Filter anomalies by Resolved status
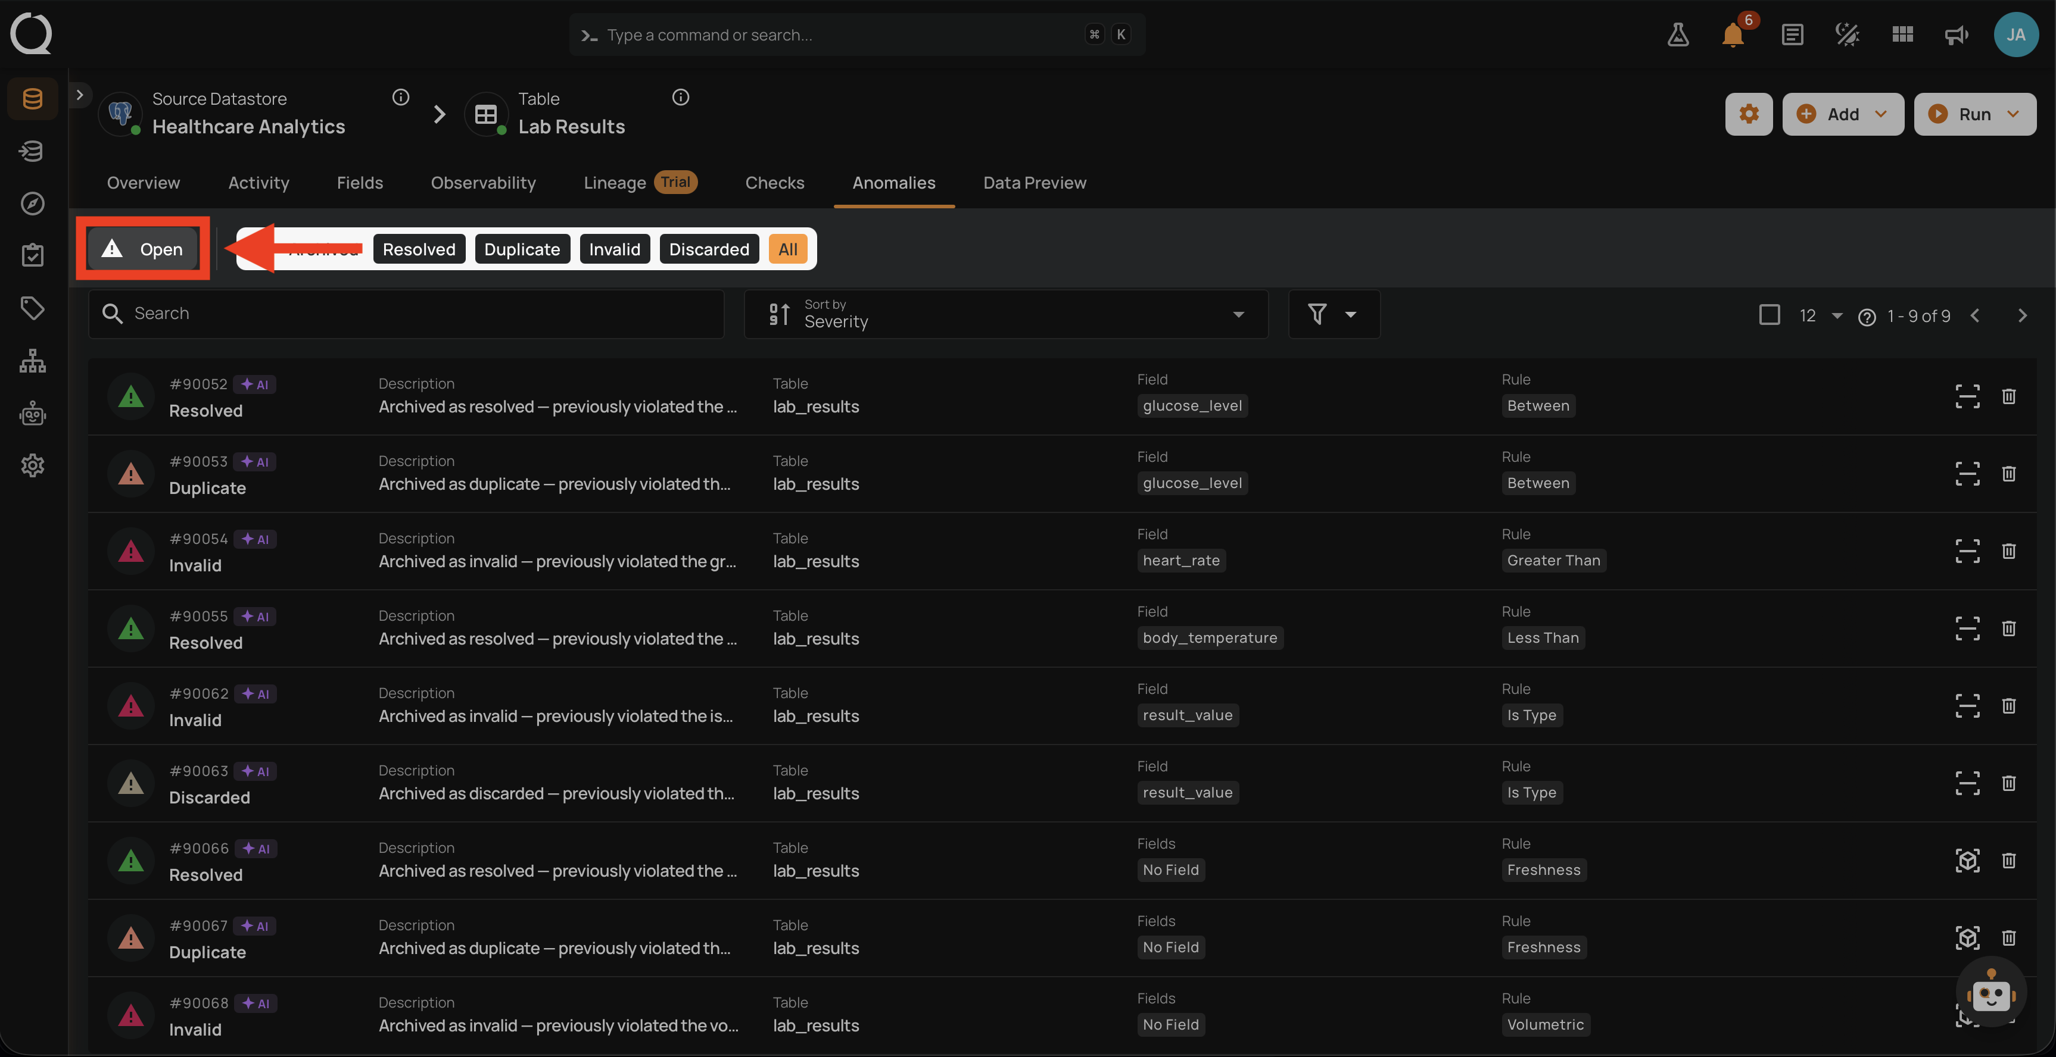 pyautogui.click(x=419, y=250)
